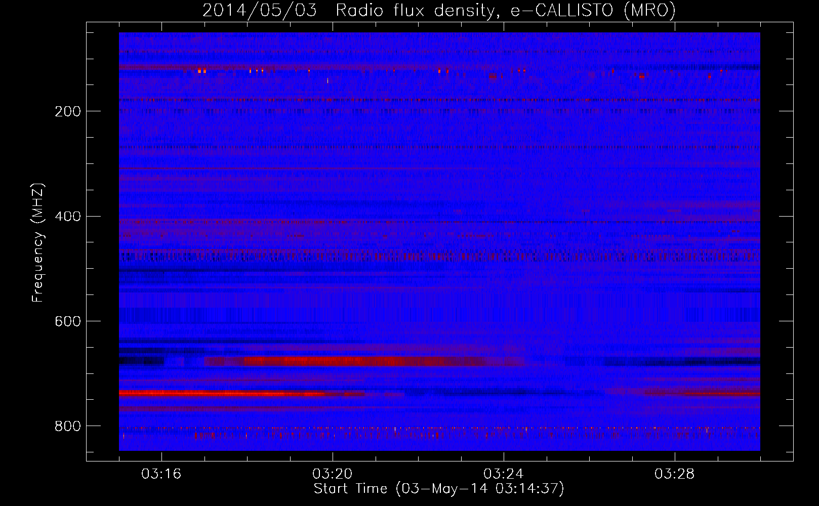The image size is (819, 506).
Task: Select the 'Frequency (MHZ)' y-axis label
Action: (37, 242)
